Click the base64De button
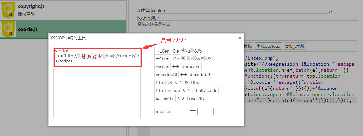The image size is (363, 136). 197,98
